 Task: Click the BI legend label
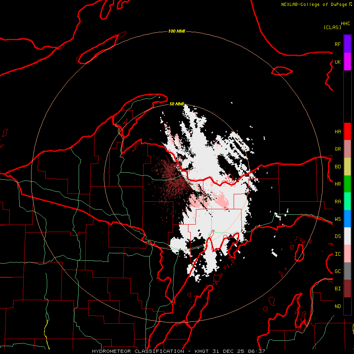tap(337, 289)
